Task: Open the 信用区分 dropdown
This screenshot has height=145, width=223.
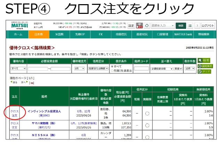Action: 98,68
